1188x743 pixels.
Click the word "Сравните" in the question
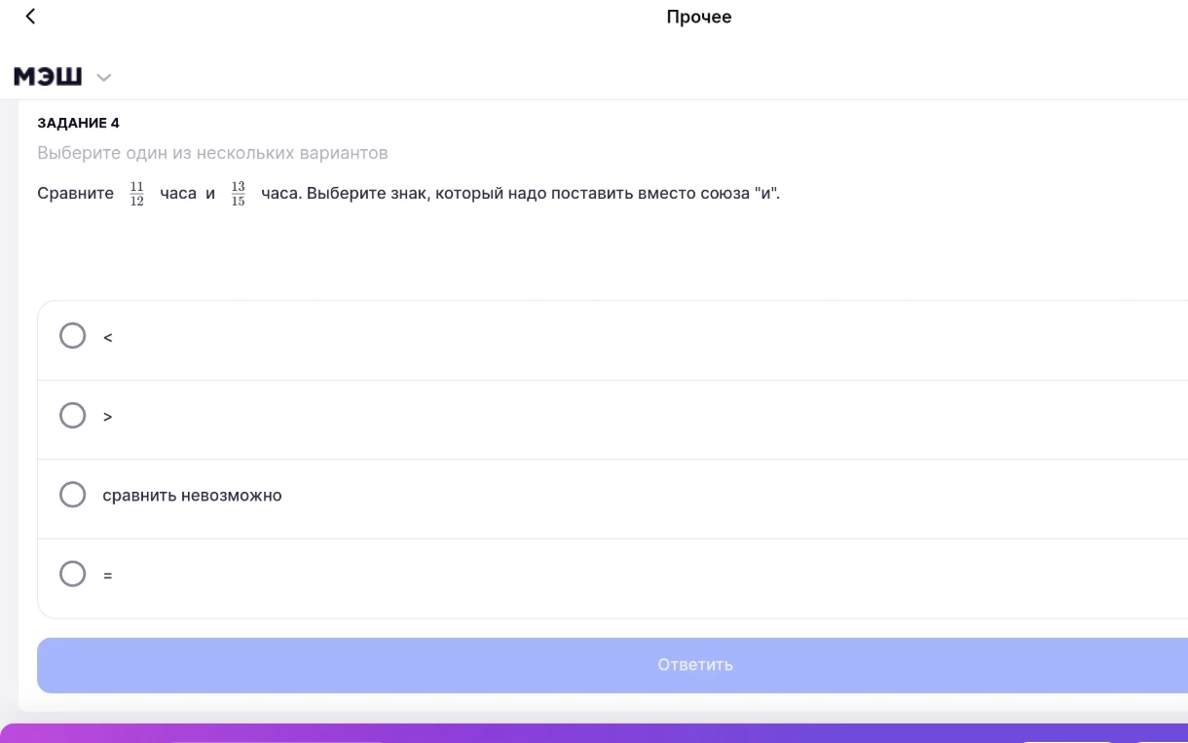75,193
